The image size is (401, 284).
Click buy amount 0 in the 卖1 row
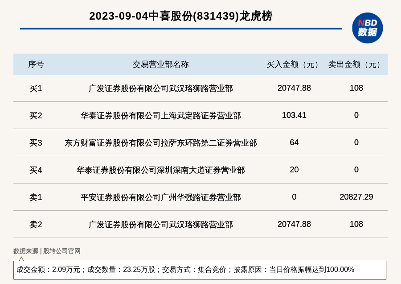coord(294,196)
